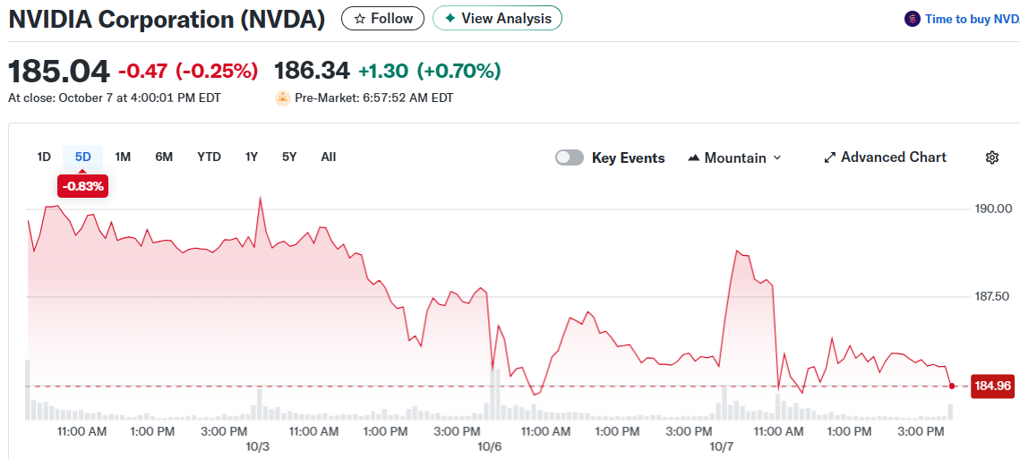This screenshot has height=459, width=1020.
Task: Click the Mountain chart type icon
Action: (693, 158)
